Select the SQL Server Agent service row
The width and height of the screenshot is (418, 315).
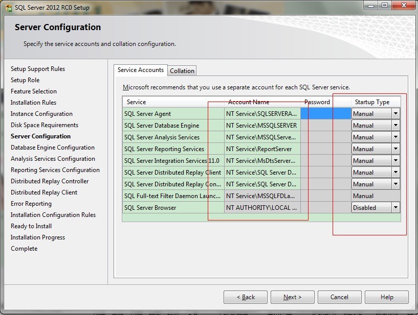[x=173, y=114]
